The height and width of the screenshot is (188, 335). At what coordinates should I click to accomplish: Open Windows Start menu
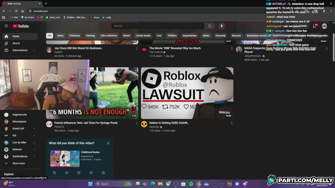point(91,184)
